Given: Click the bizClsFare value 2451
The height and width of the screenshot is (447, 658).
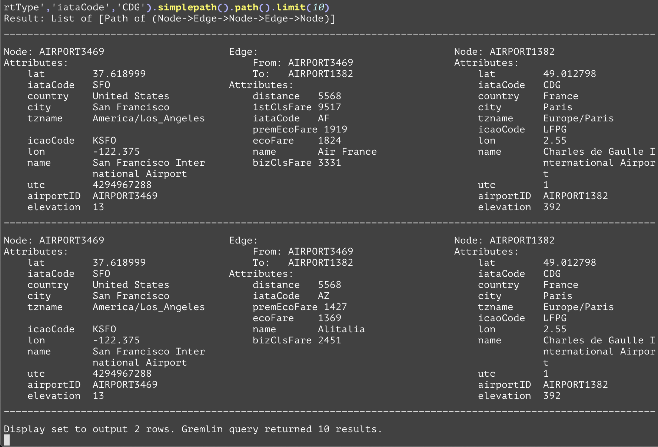Looking at the screenshot, I should tap(329, 340).
